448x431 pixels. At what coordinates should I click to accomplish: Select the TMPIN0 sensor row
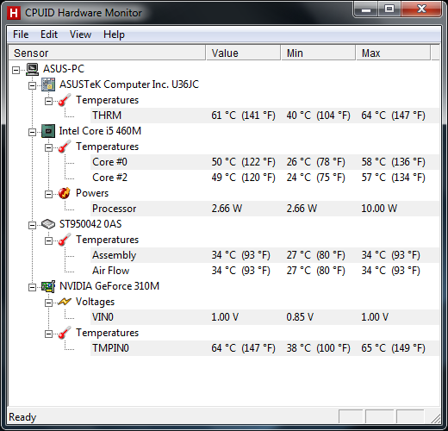pos(264,348)
